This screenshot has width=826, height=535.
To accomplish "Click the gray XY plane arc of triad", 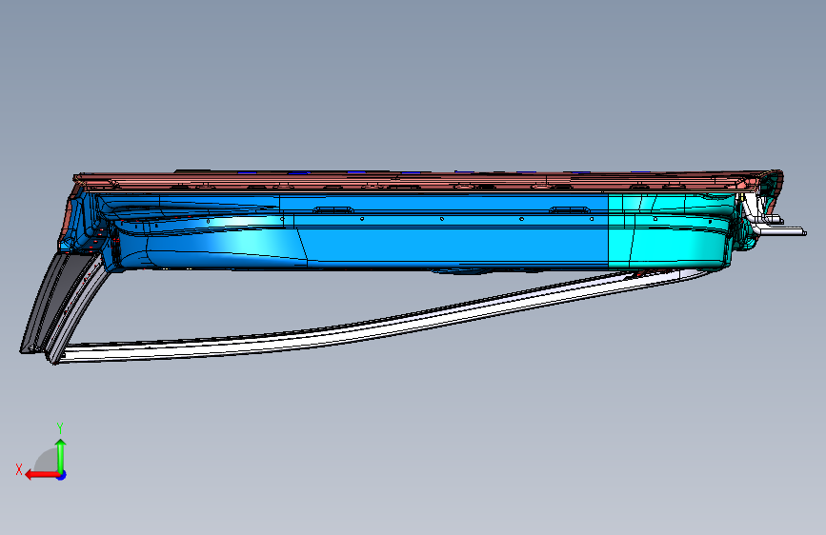I will click(x=47, y=461).
